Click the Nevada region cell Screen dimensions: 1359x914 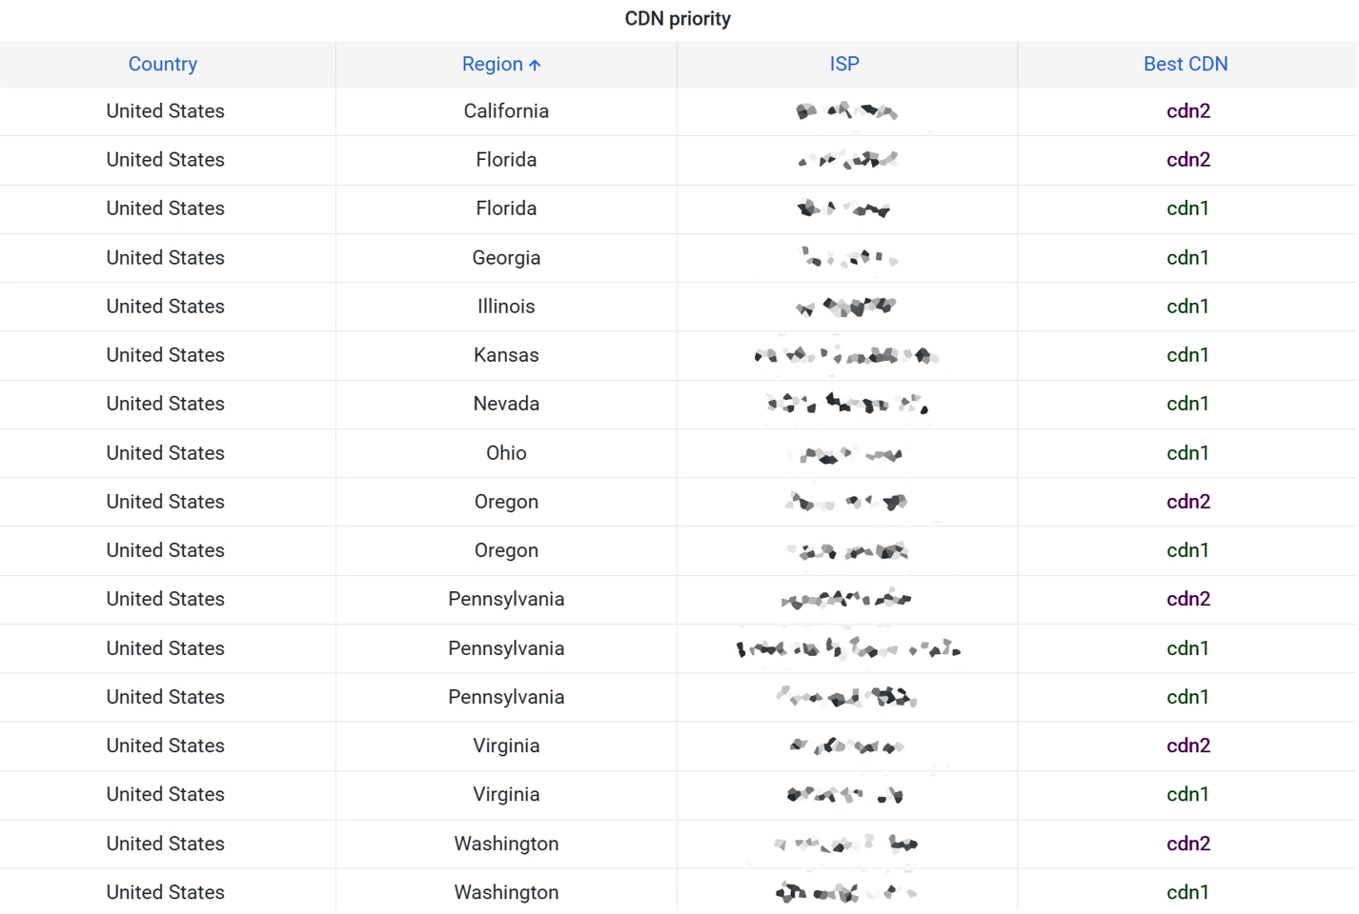click(x=506, y=404)
